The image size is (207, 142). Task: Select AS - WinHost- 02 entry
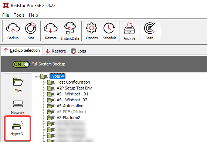(72, 100)
